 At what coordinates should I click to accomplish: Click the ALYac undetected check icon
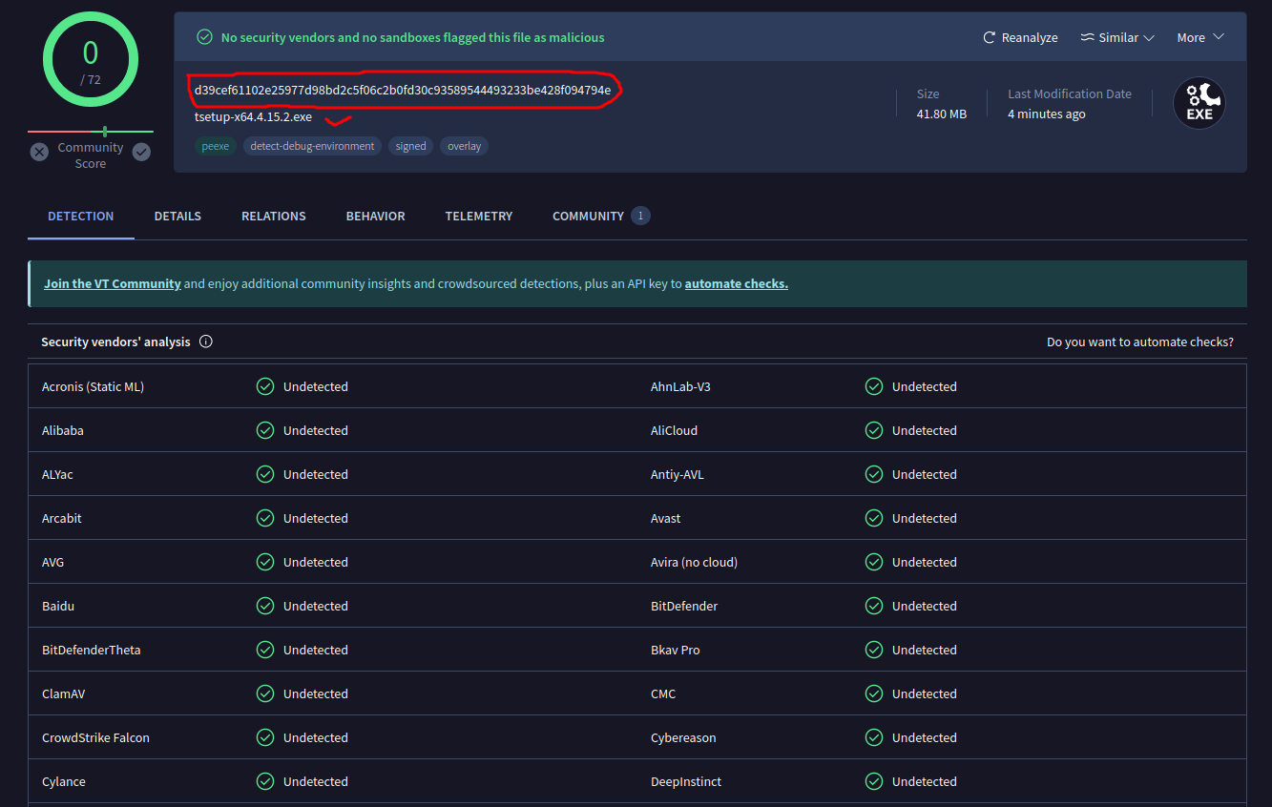pyautogui.click(x=265, y=474)
